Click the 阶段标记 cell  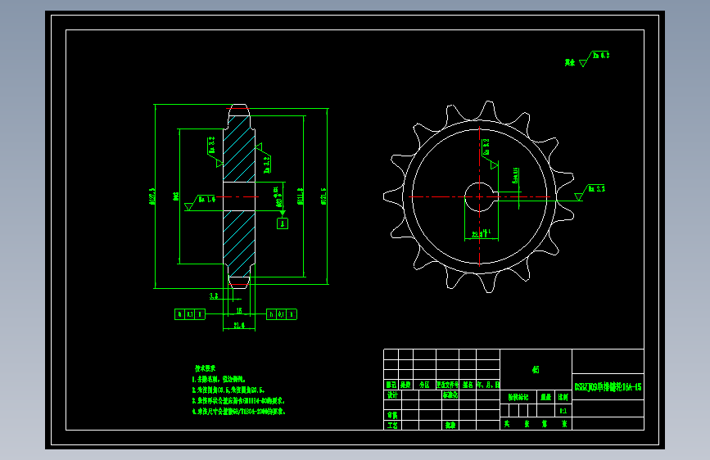[518, 397]
